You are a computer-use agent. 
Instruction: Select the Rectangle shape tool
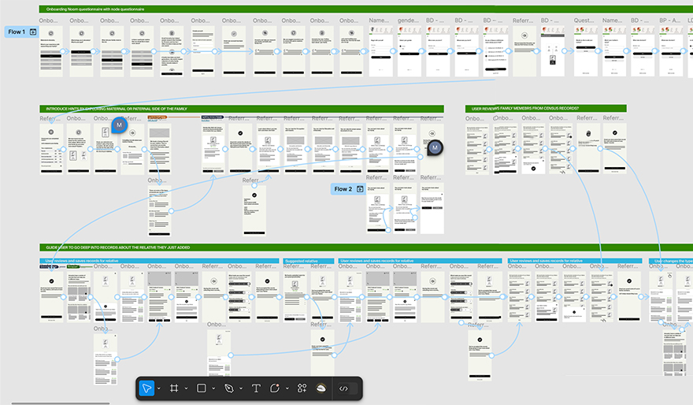202,388
